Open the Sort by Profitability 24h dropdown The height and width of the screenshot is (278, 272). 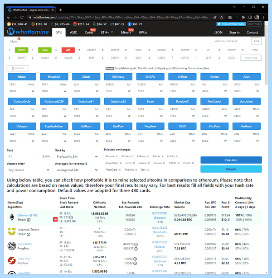(77, 156)
